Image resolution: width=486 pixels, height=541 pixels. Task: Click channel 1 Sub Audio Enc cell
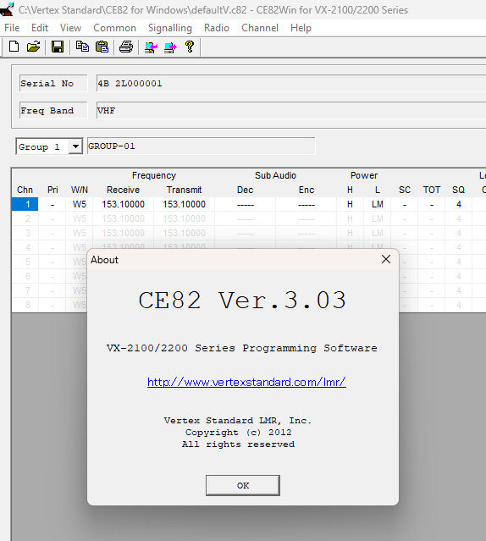click(x=307, y=204)
